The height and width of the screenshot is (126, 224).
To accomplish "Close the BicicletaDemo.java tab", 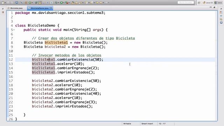I will 51,8.
